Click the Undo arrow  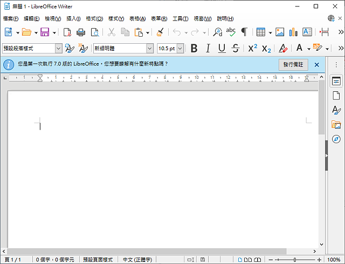click(177, 32)
